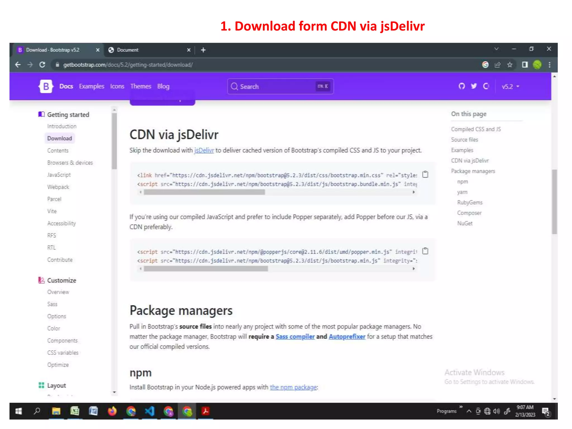
Task: Follow the Sass compiler link
Action: 295,337
